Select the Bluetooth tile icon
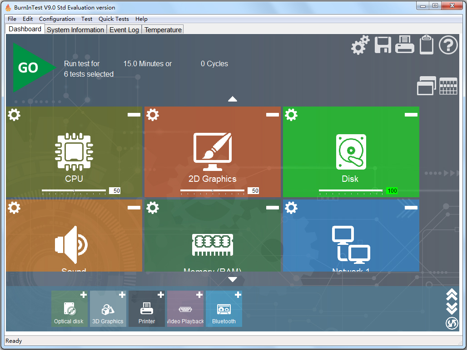The height and width of the screenshot is (350, 467). [224, 309]
